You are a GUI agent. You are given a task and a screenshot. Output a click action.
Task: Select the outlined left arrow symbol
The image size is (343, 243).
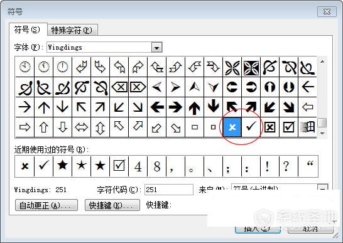tap(307, 107)
